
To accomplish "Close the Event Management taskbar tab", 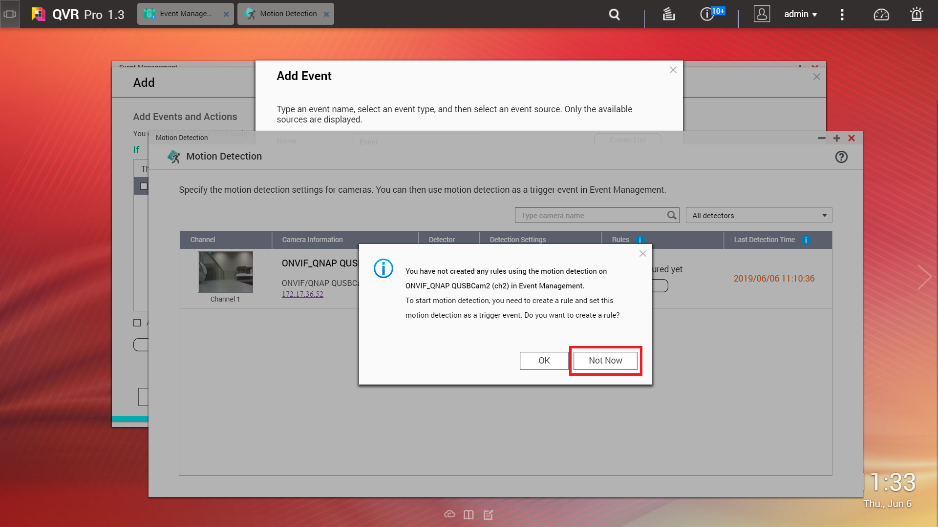I will 226,14.
